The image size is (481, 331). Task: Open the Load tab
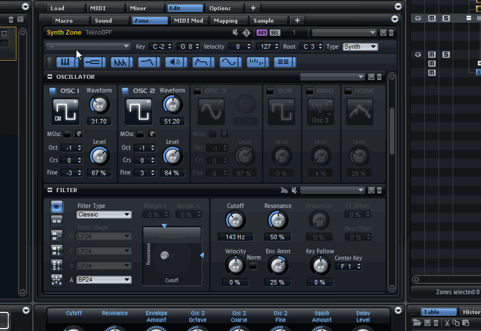[66, 8]
